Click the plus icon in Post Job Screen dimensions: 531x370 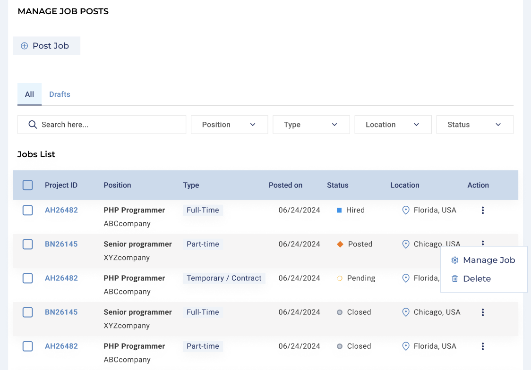pyautogui.click(x=25, y=46)
